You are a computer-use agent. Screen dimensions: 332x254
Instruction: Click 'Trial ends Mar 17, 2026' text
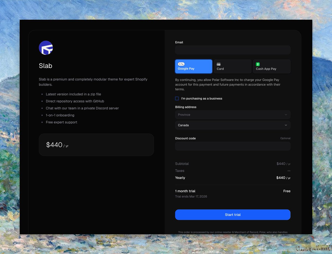191,196
